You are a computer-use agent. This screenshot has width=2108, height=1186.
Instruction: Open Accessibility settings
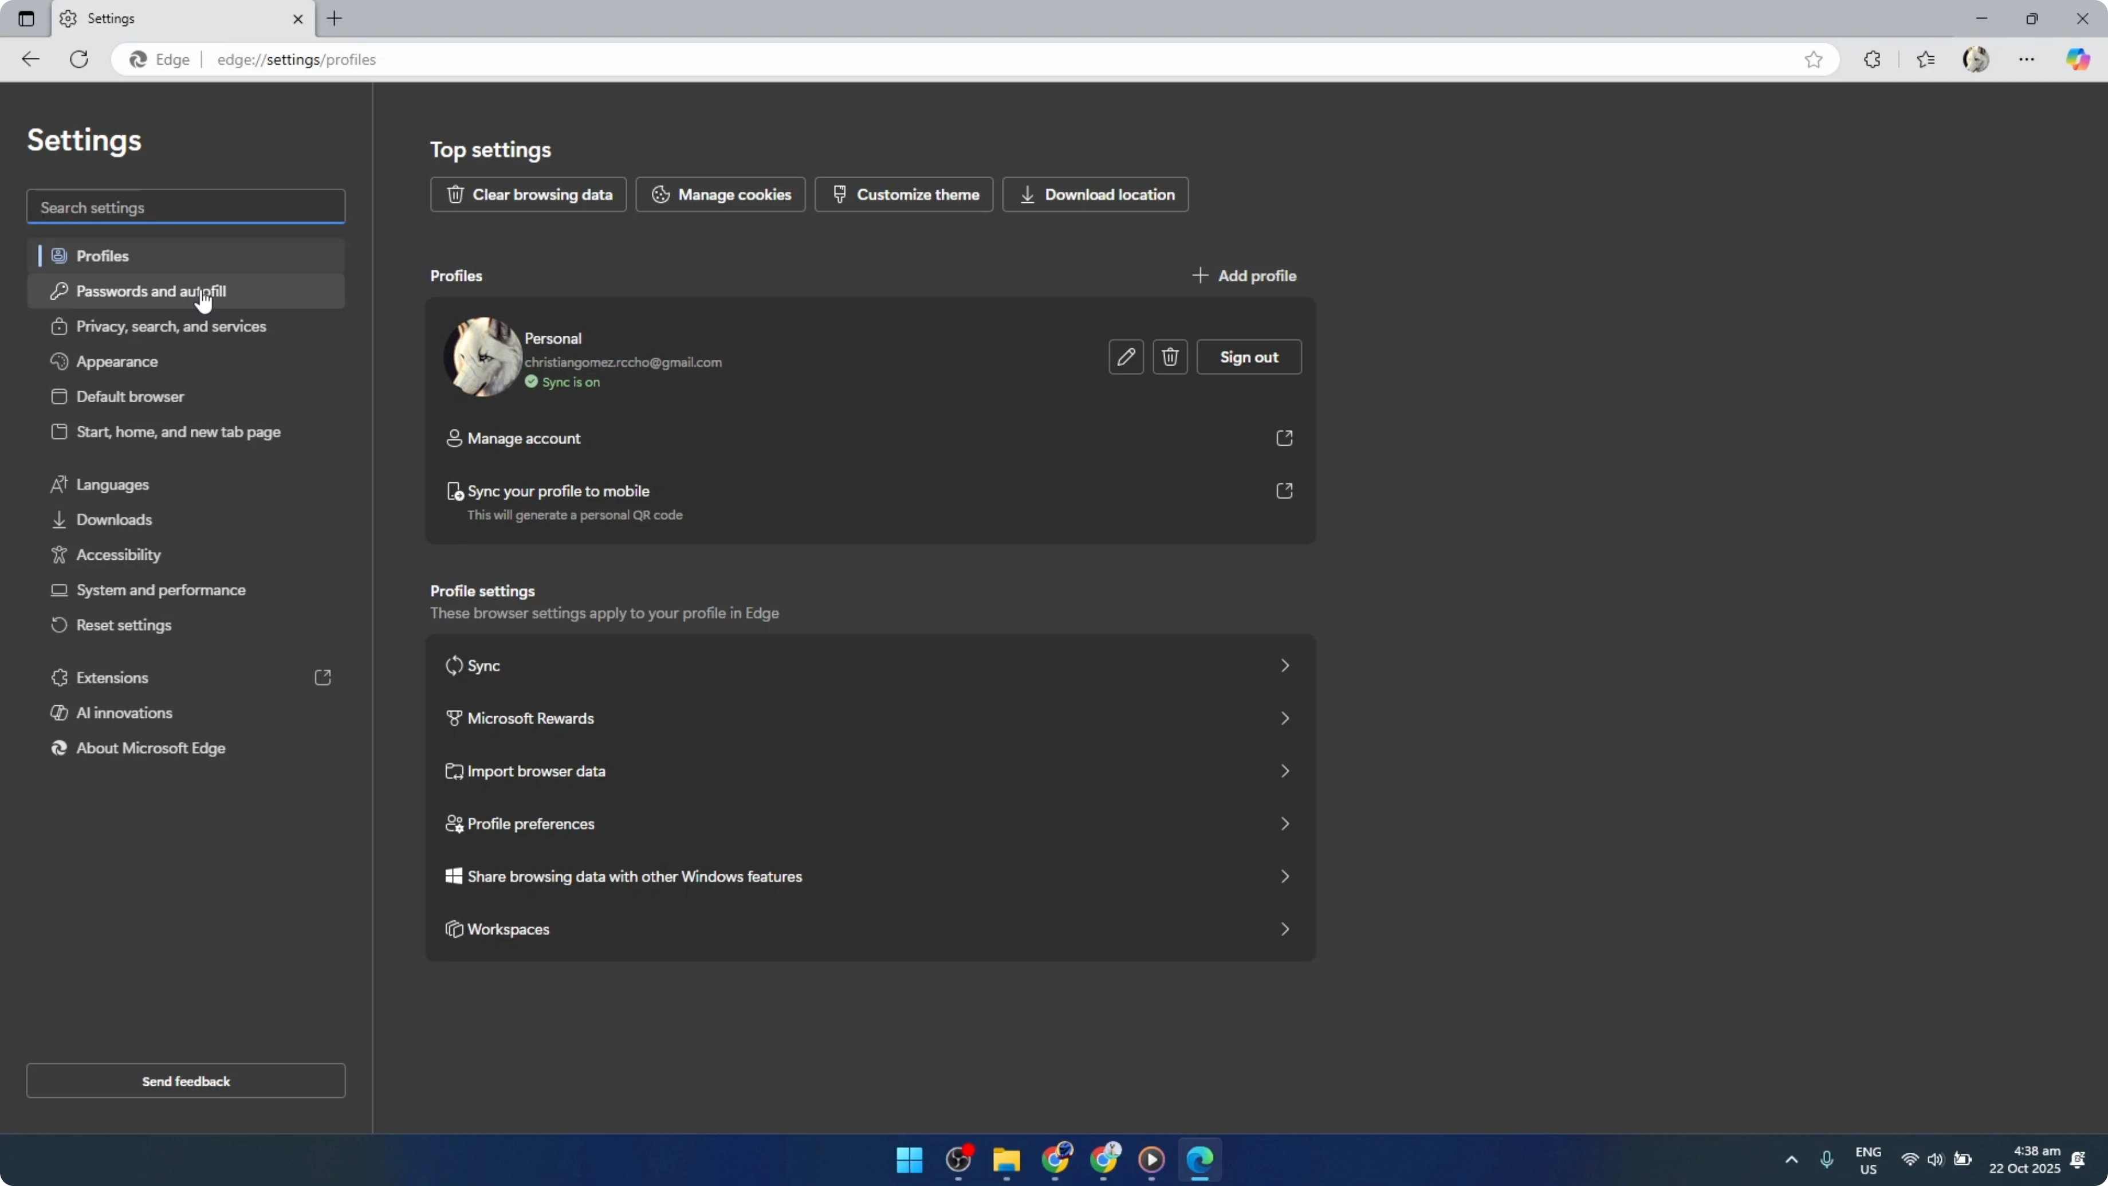pyautogui.click(x=186, y=555)
